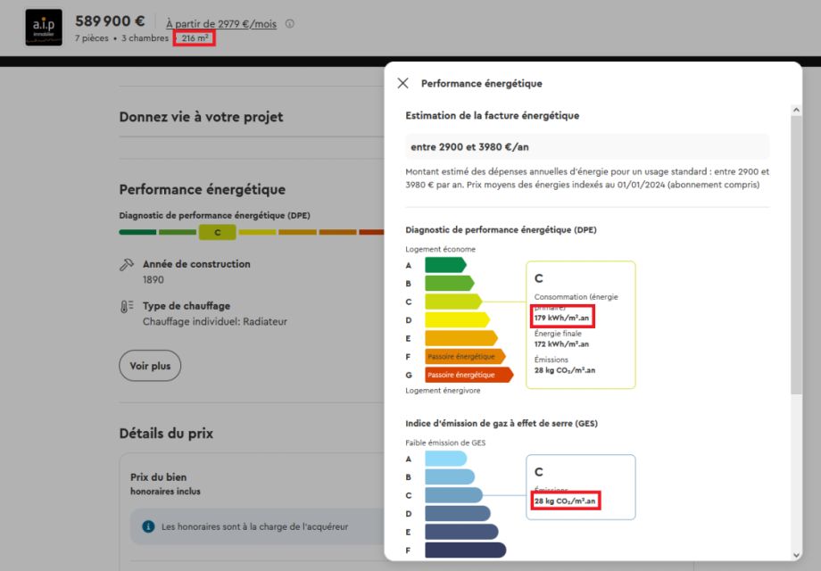
Task: Click 'Indice d'émission de gaz à effet de serre (GES)' heading
Action: 502,424
